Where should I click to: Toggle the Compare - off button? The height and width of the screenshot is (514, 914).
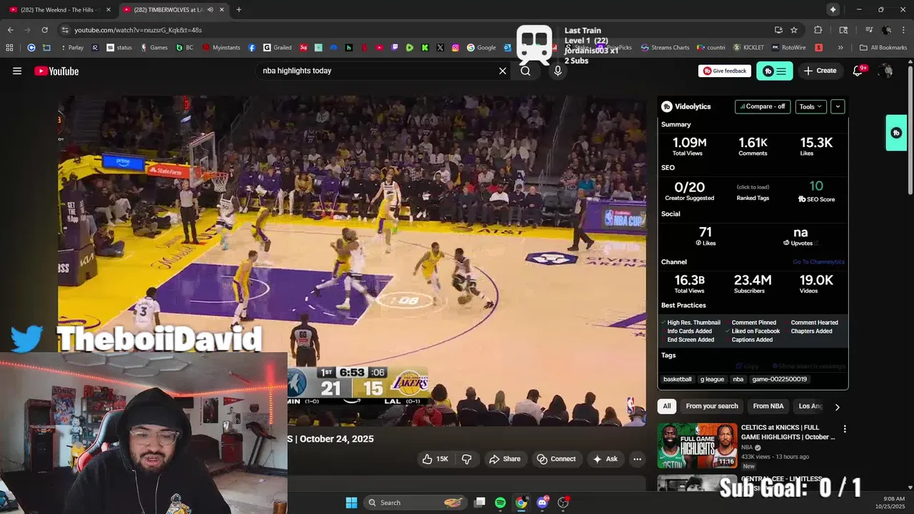coord(763,106)
